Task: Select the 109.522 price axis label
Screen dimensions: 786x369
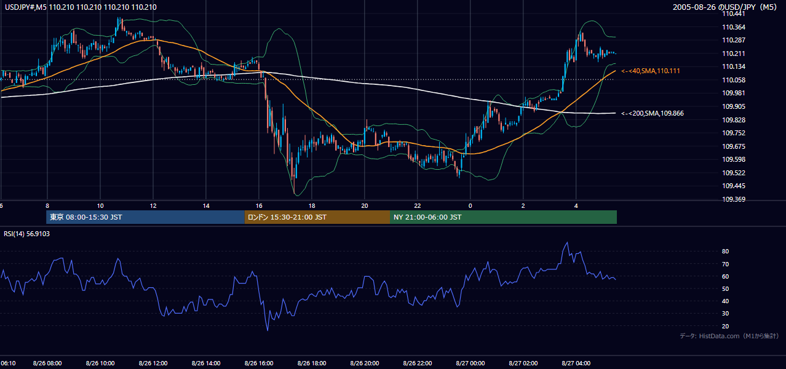Action: (x=734, y=173)
